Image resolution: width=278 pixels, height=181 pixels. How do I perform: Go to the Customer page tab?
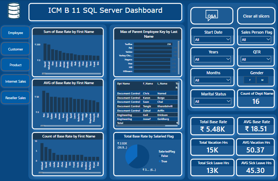click(x=15, y=49)
